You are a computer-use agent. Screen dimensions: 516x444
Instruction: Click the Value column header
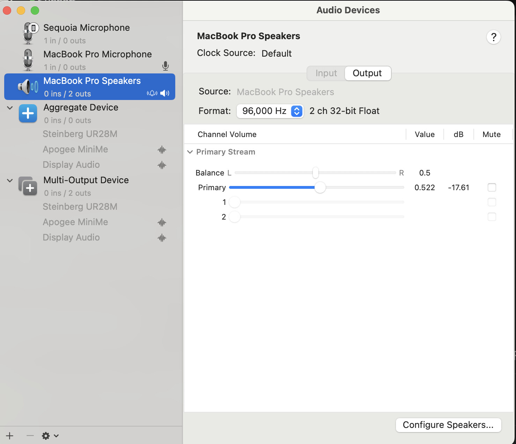(425, 135)
